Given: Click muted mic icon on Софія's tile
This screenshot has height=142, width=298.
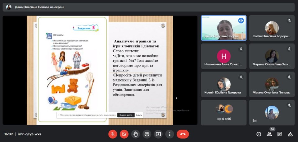Looking at the screenshot, I should point(289,20).
